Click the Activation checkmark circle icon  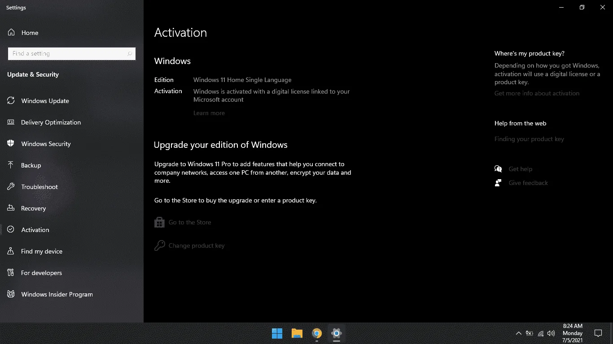pos(11,230)
